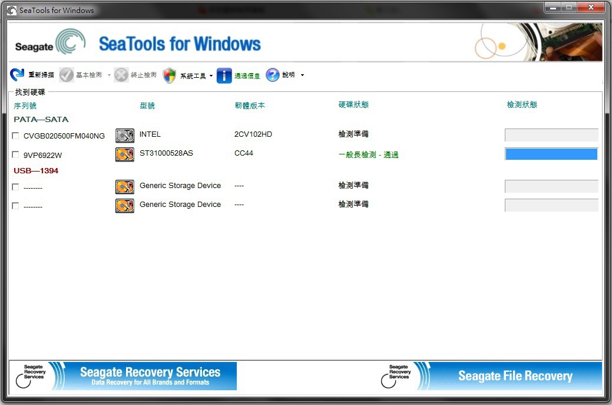Click the second Generic Storage Device progress bar
The width and height of the screenshot is (612, 405).
pyautogui.click(x=551, y=205)
